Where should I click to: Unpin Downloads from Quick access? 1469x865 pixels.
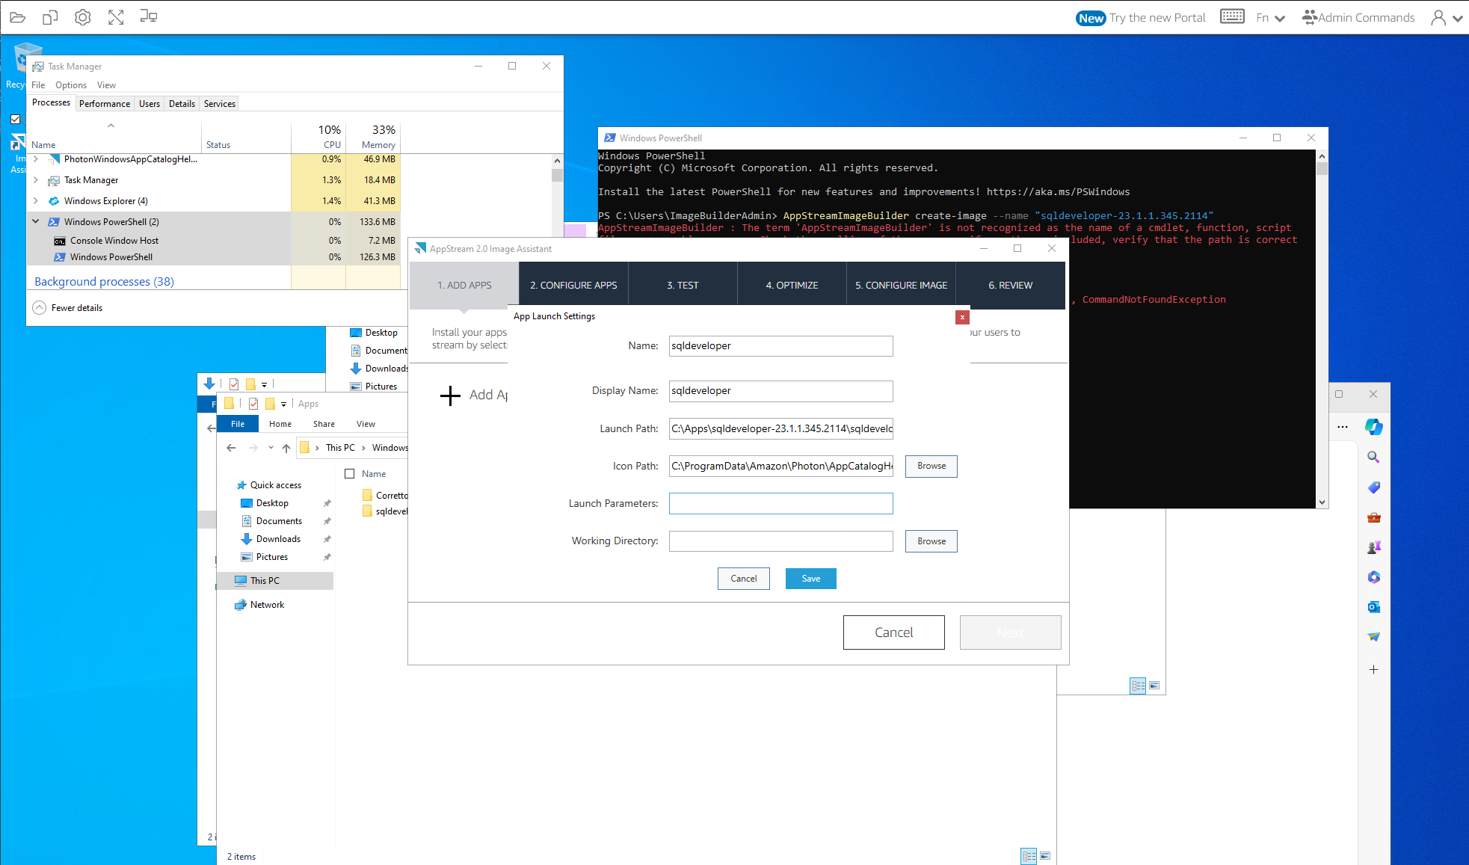(327, 538)
